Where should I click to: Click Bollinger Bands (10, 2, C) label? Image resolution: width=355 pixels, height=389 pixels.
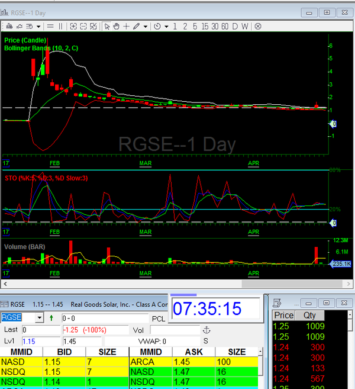pos(41,48)
